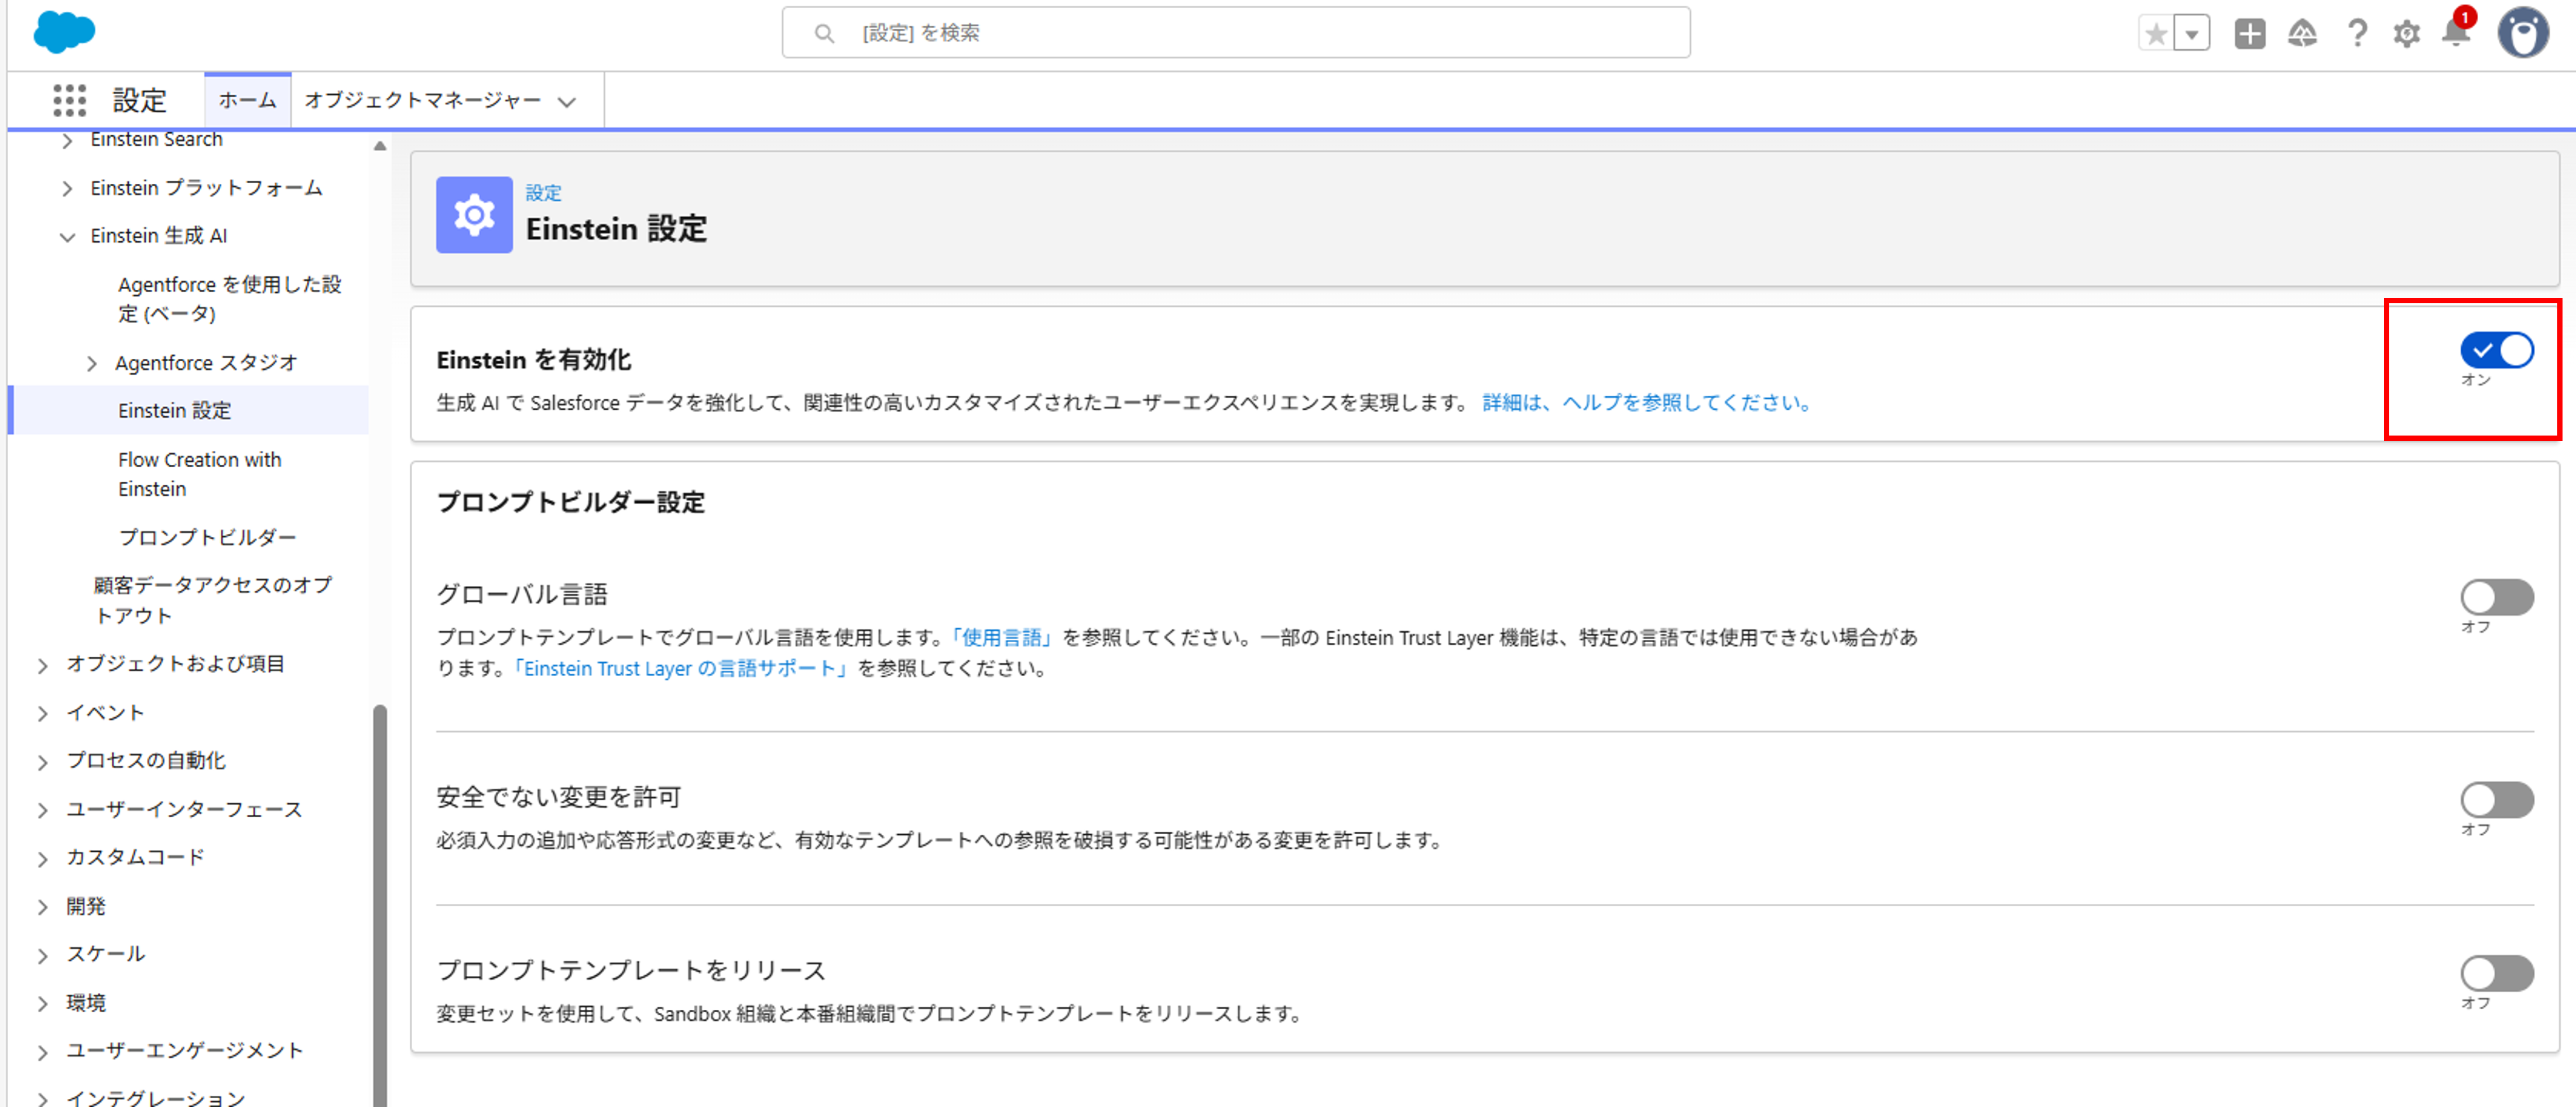This screenshot has height=1107, width=2576.
Task: Open Agentforce を使用した設定 (ベータ)
Action: pyautogui.click(x=230, y=299)
